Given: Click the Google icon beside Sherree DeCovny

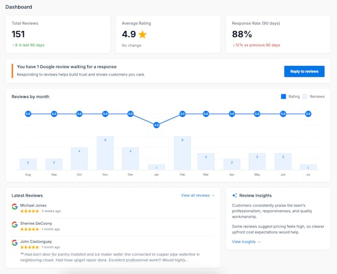Looking at the screenshot, I should click(x=15, y=225).
